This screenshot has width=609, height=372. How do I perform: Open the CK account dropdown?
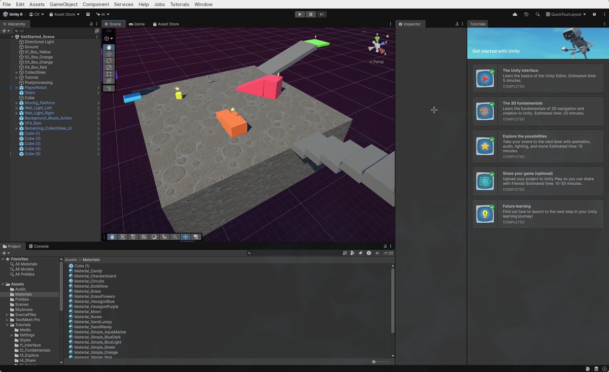pos(37,14)
